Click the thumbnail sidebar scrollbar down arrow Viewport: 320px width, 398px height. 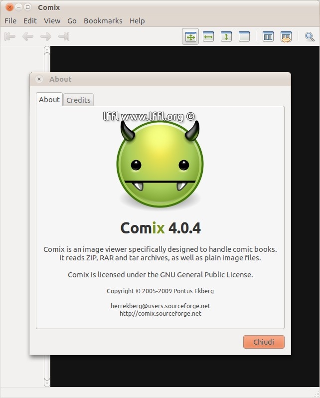(47, 383)
